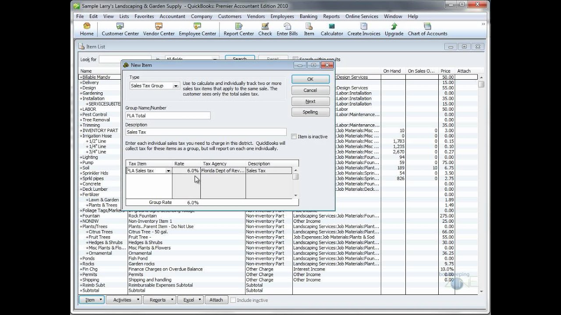This screenshot has height=315, width=561.
Task: Open the FLA Sales tax item dropdown arrow
Action: (168, 171)
